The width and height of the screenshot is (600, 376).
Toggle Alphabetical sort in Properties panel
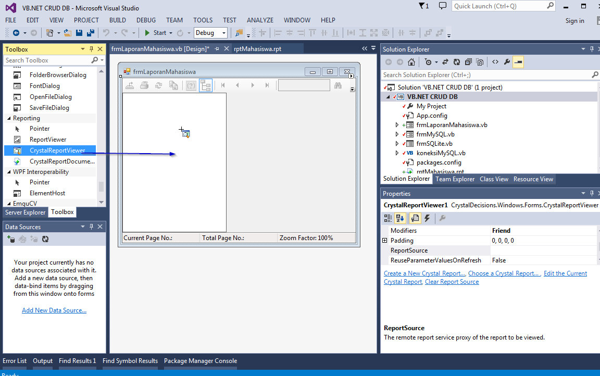click(x=400, y=218)
